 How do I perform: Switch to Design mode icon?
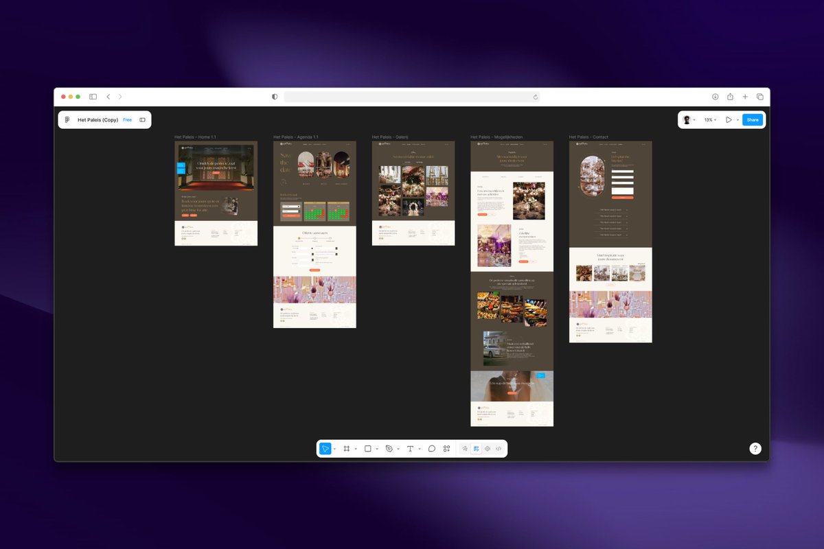476,449
